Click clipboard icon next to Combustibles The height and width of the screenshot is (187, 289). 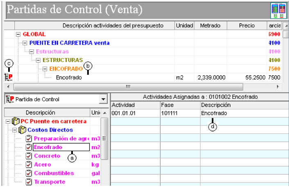pyautogui.click(x=29, y=173)
